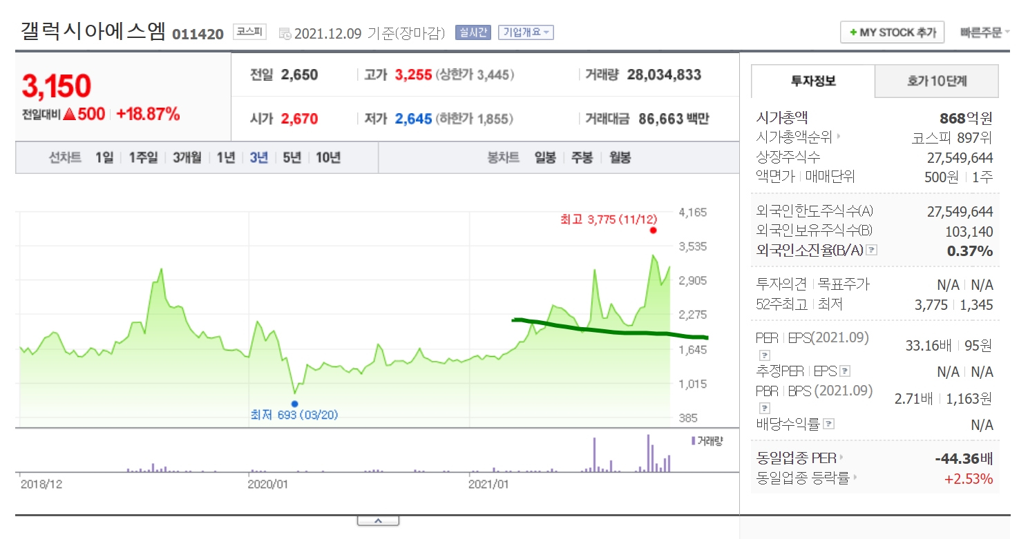Screen dimensions: 1019x539
Task: Click the 외국인소진율 value 0.37%
Action: click(970, 251)
